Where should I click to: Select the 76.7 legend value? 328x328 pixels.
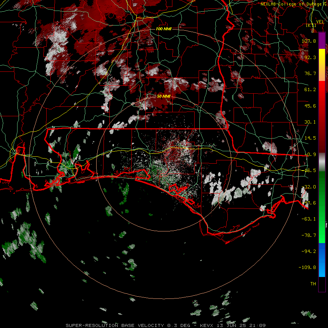310,73
